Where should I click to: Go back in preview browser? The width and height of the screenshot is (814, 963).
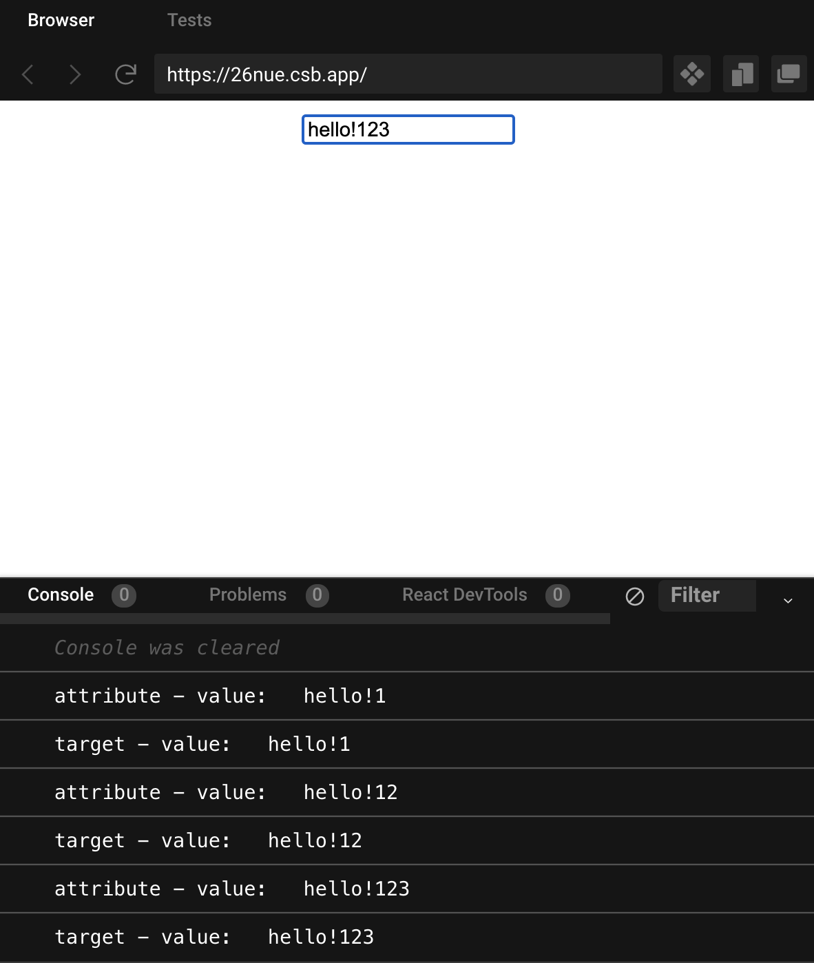click(28, 74)
